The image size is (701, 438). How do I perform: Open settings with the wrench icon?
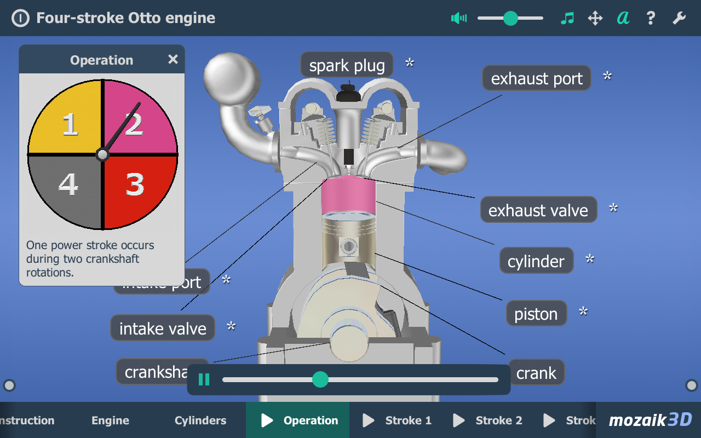point(679,18)
